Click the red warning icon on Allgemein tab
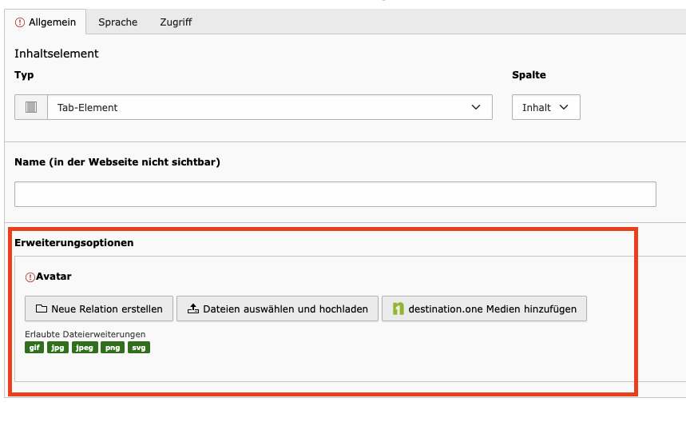This screenshot has width=686, height=434. (20, 22)
